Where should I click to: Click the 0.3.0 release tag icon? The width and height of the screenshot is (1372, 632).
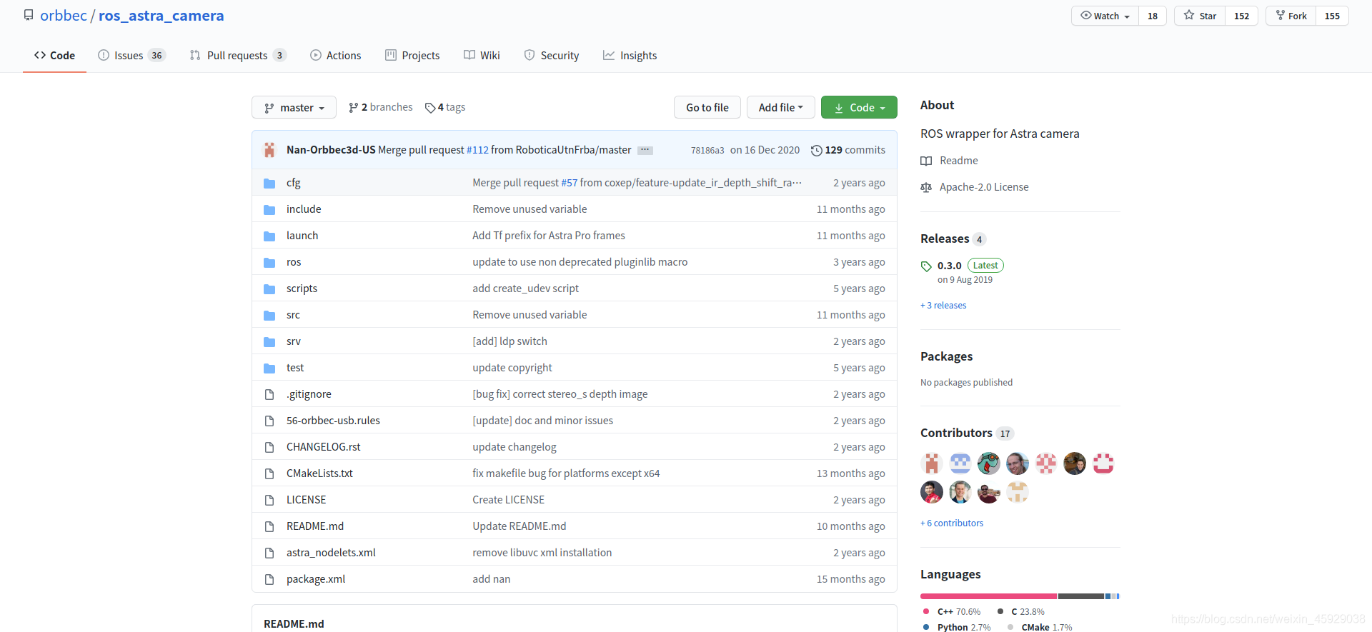click(x=926, y=266)
